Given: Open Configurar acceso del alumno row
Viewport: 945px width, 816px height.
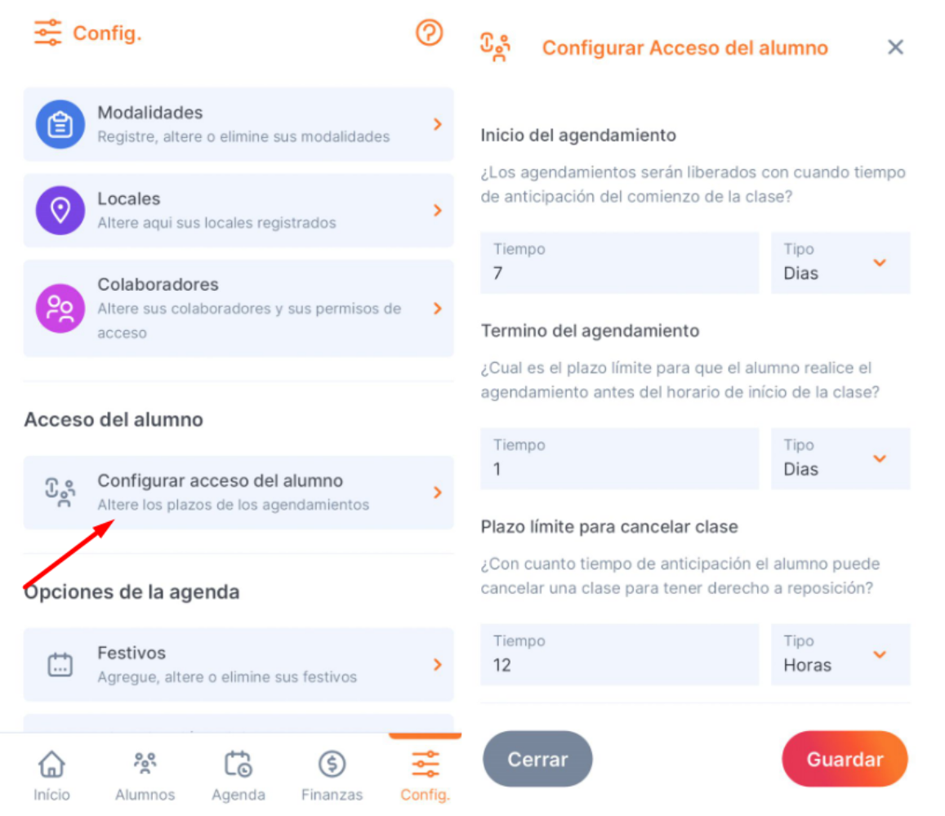Looking at the screenshot, I should click(x=238, y=493).
